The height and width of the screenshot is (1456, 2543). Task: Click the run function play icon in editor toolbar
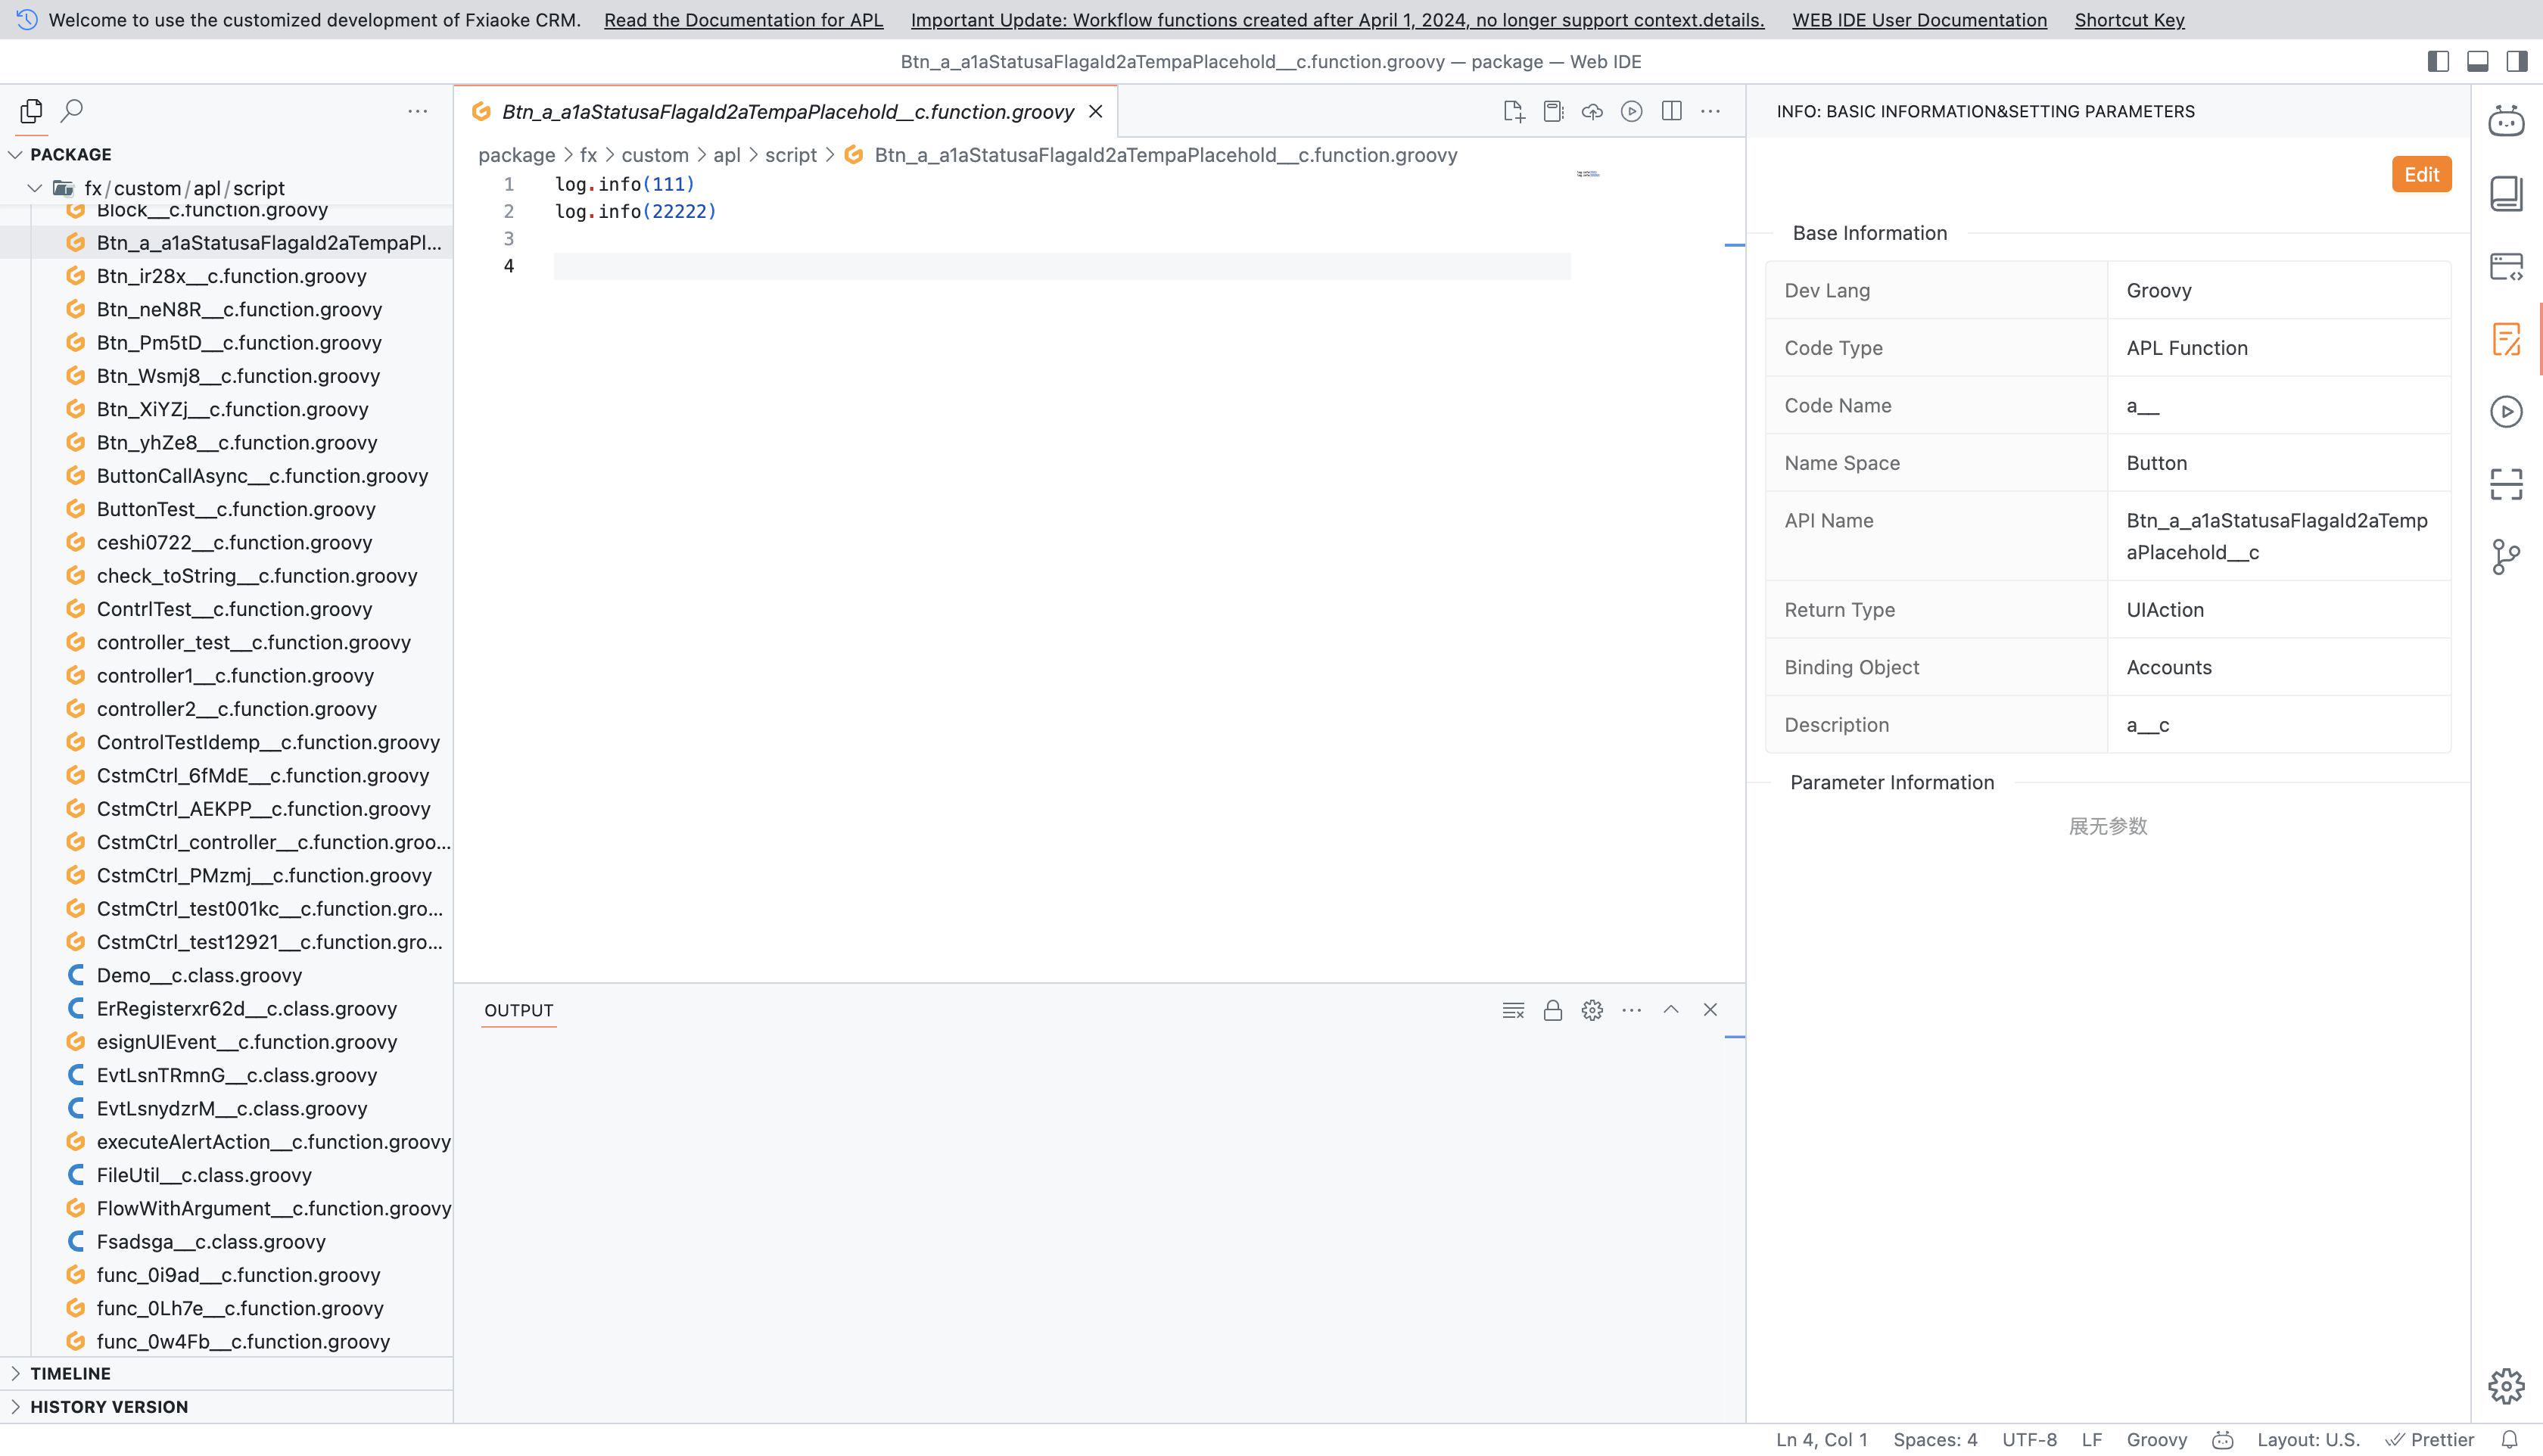click(1631, 111)
